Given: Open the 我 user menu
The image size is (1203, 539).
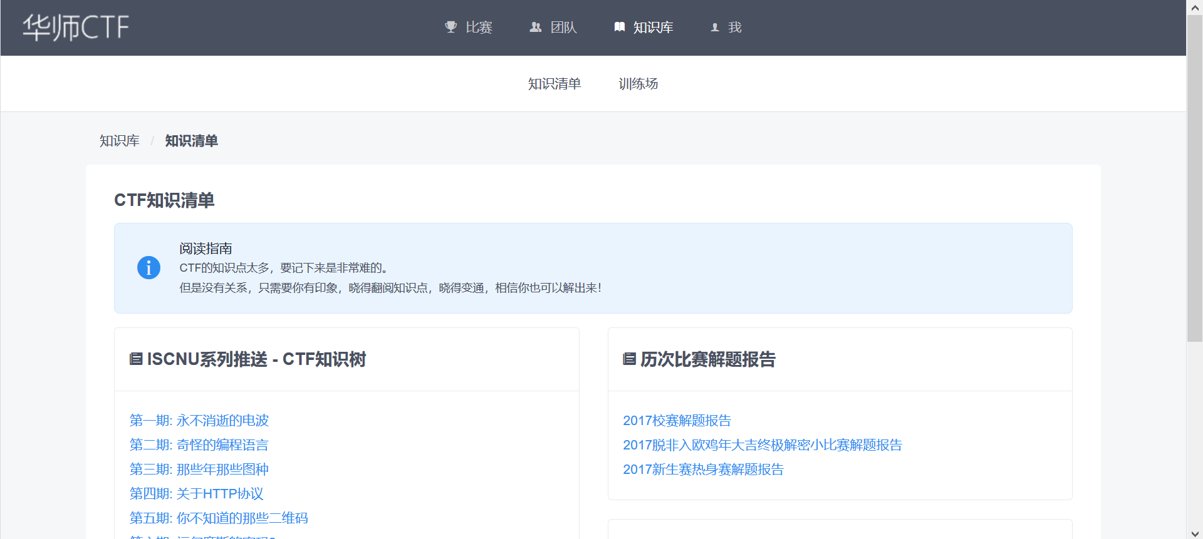Looking at the screenshot, I should pyautogui.click(x=726, y=28).
